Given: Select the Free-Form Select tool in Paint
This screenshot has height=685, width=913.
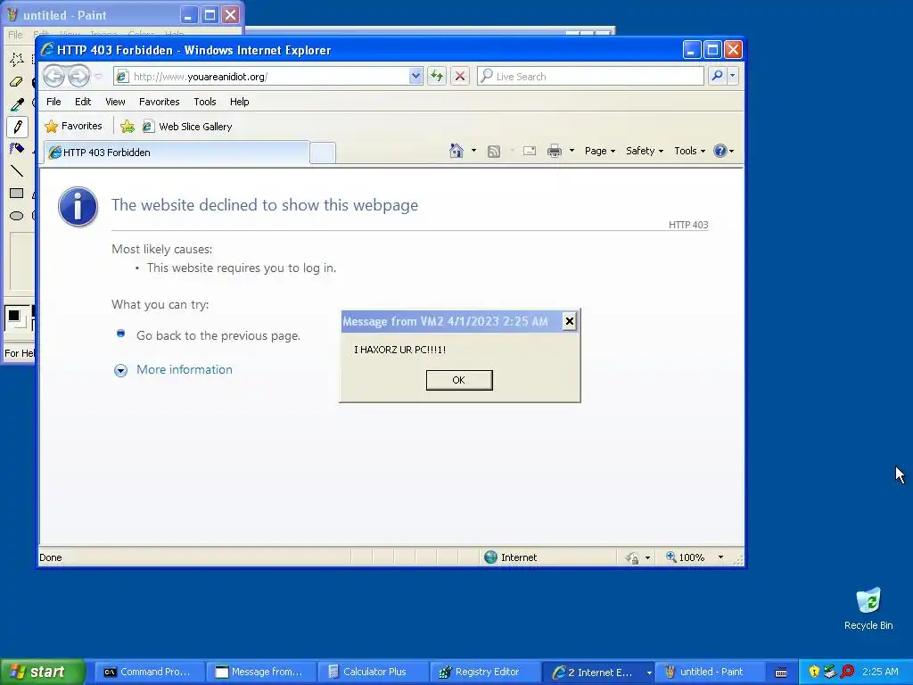Looking at the screenshot, I should tap(17, 59).
